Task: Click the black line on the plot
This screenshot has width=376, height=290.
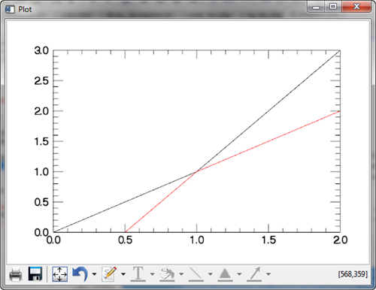Action: (x=268, y=111)
